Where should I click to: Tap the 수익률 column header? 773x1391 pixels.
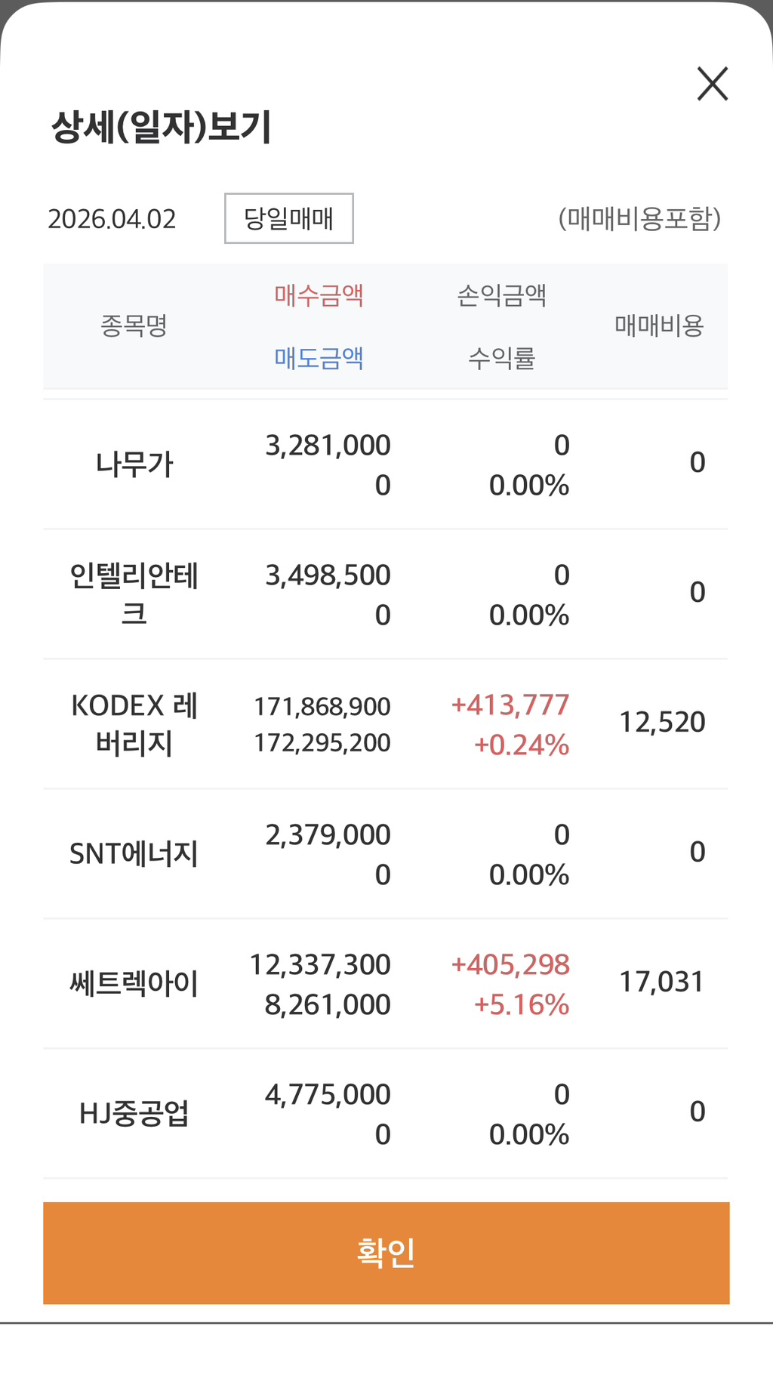501,357
